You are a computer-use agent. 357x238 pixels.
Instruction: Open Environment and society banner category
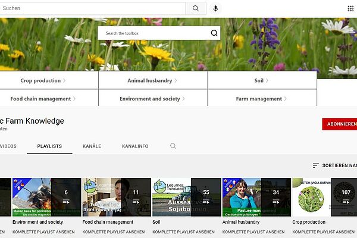coord(153,98)
